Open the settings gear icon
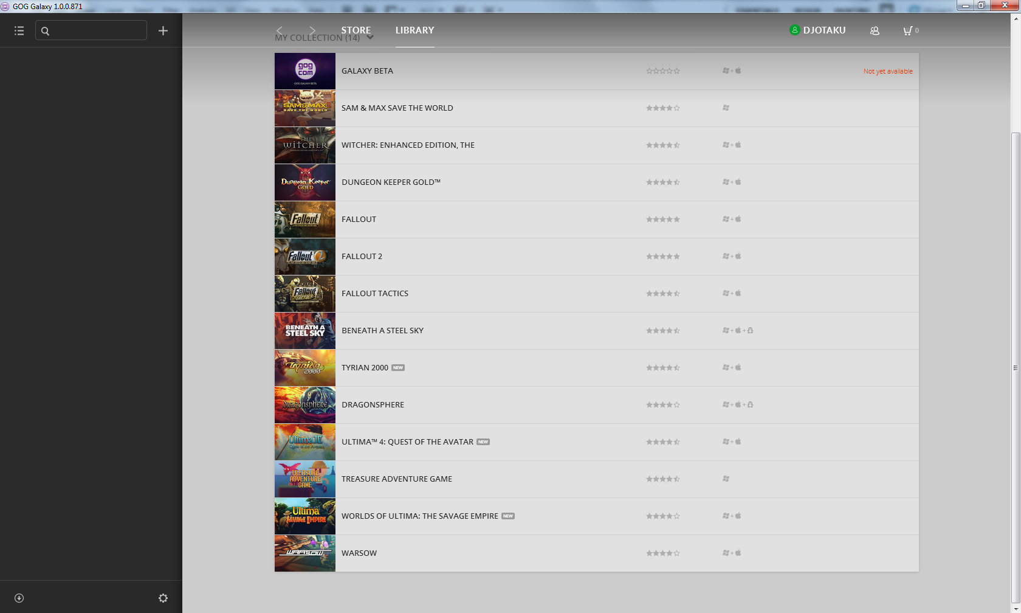Screen dimensions: 1021x613 tap(163, 598)
